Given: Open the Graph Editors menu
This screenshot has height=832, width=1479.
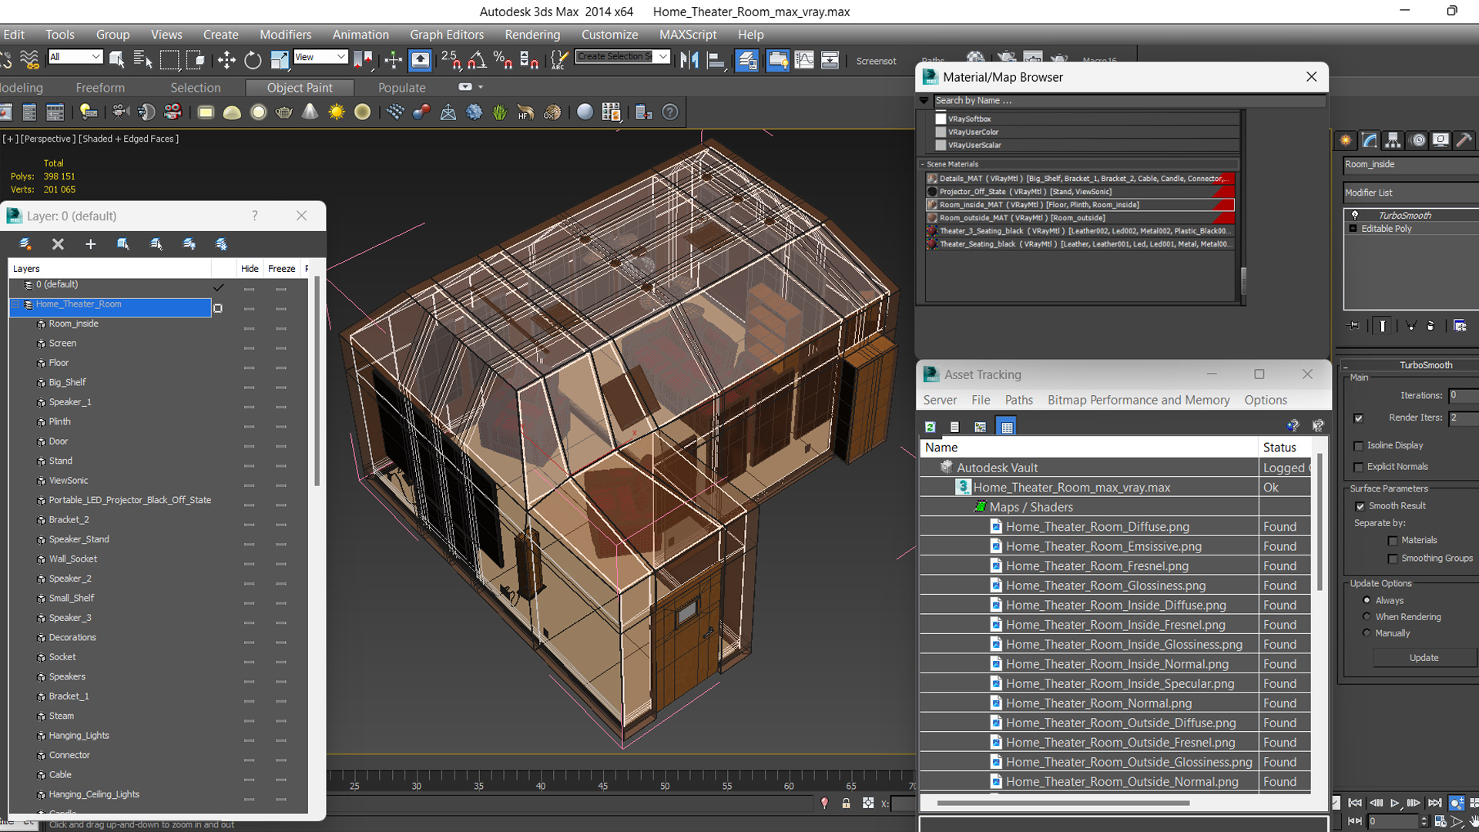Looking at the screenshot, I should coord(447,35).
